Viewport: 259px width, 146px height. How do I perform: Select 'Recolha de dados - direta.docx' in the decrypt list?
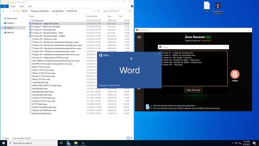(181, 60)
